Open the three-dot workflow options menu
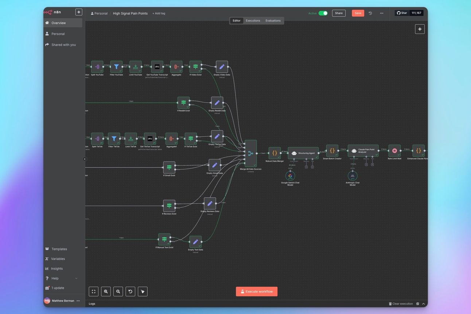 [x=382, y=13]
